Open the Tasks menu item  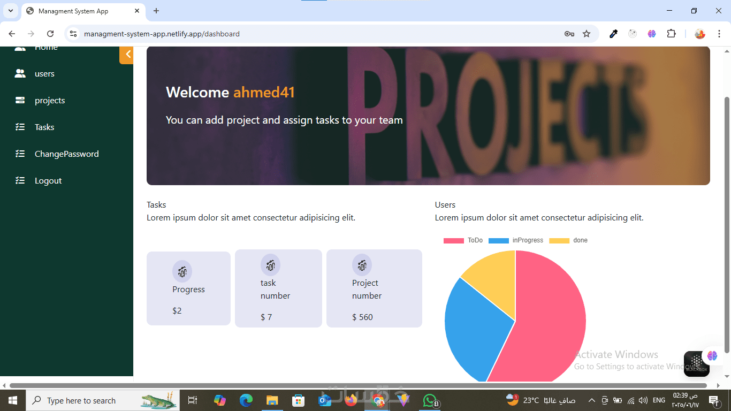tap(44, 127)
